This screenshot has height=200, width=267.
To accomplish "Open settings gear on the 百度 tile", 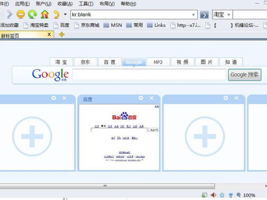I will tap(141, 98).
